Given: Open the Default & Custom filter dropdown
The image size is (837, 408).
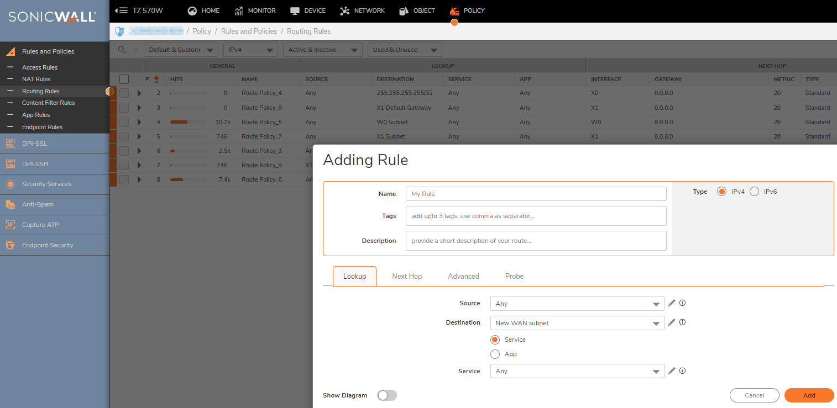Looking at the screenshot, I should pyautogui.click(x=181, y=50).
